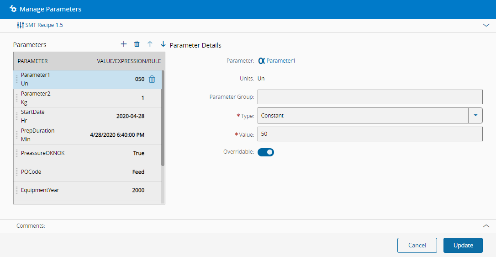Open the Parameter1 link in details
496x257 pixels.
pos(281,60)
